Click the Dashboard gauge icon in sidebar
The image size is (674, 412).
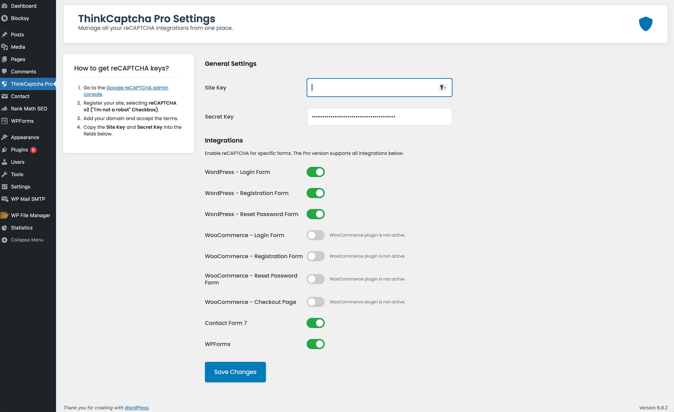4,6
